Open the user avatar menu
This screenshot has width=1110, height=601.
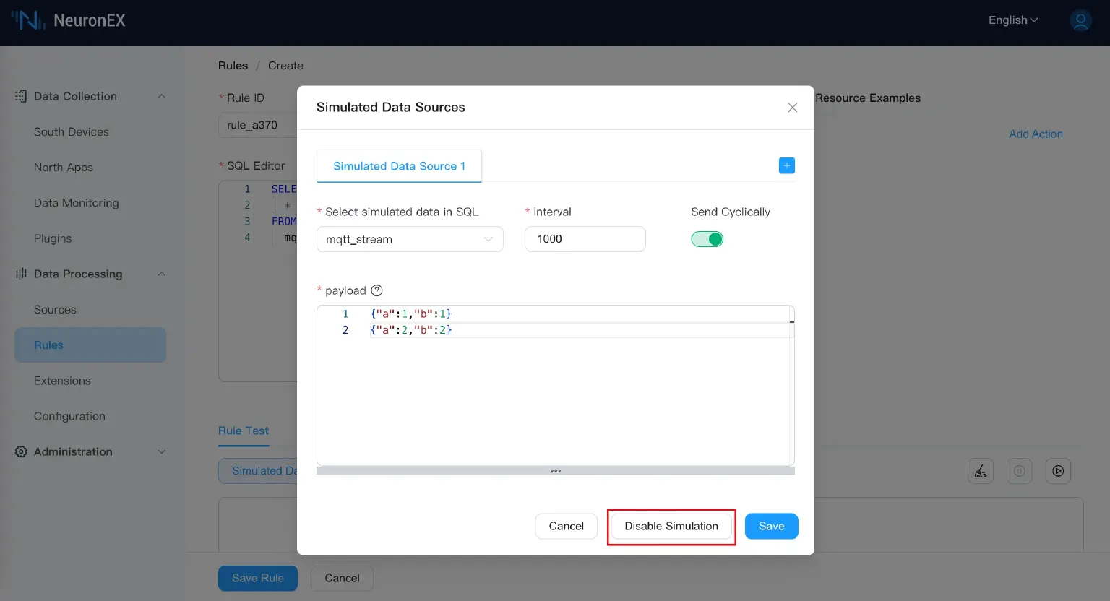click(1080, 20)
